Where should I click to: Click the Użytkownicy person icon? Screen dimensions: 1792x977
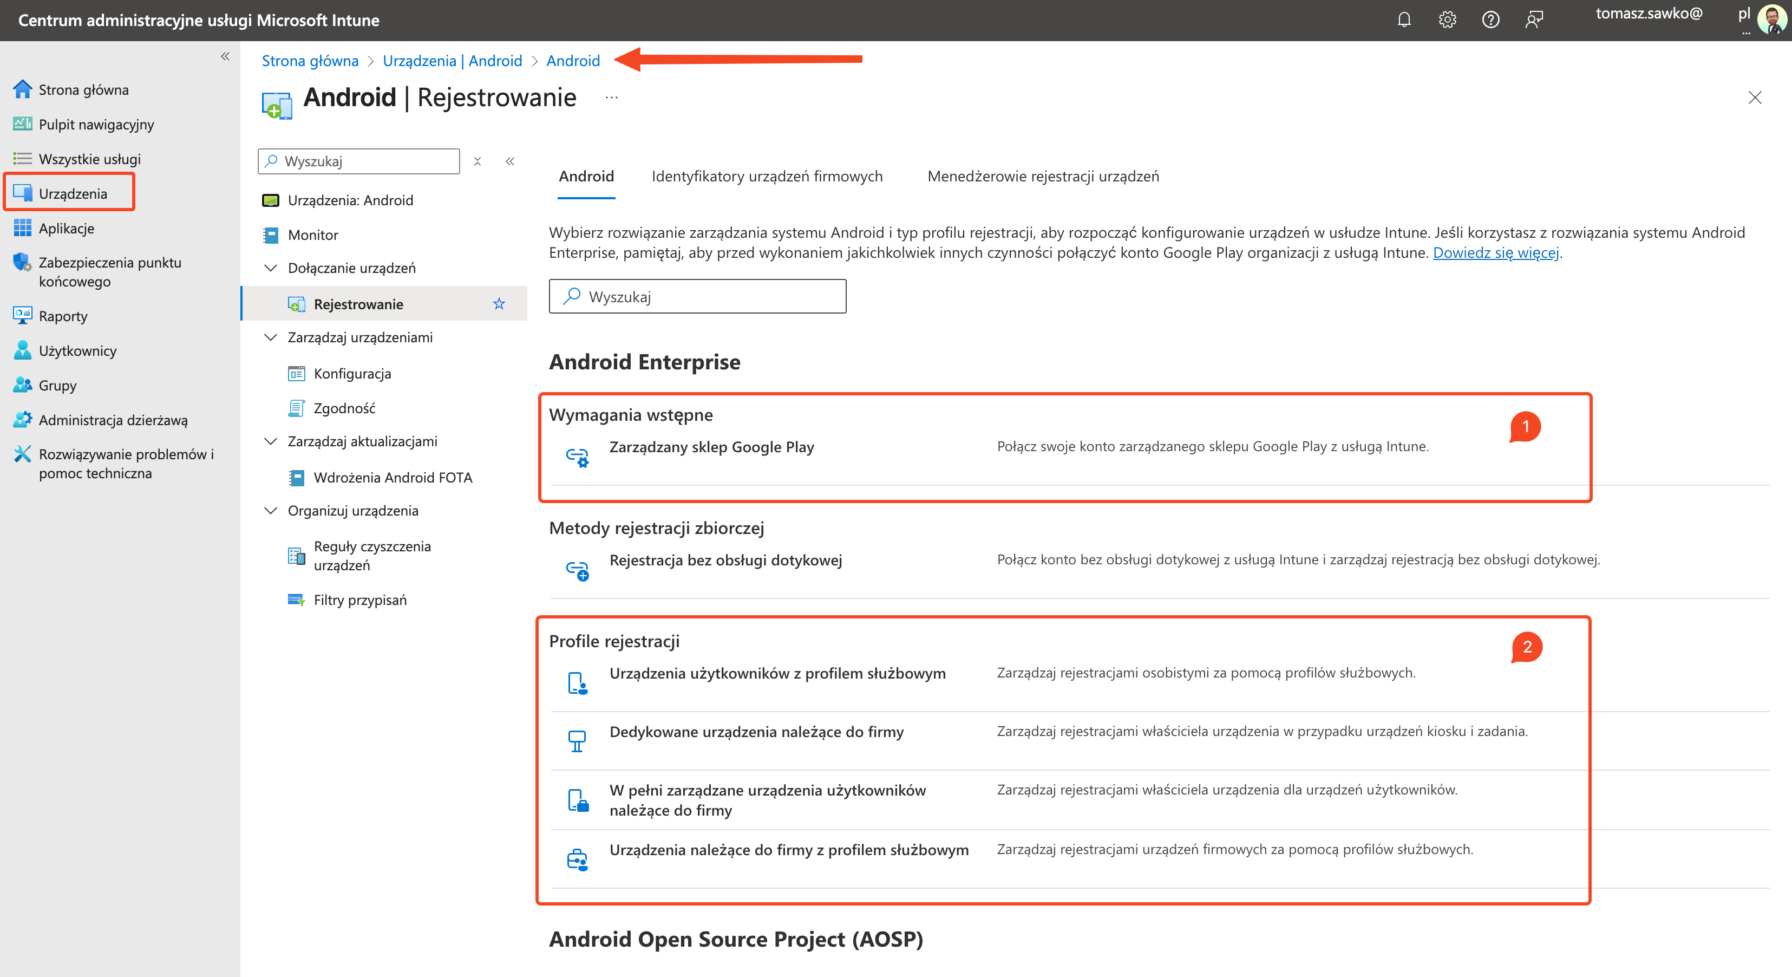22,350
